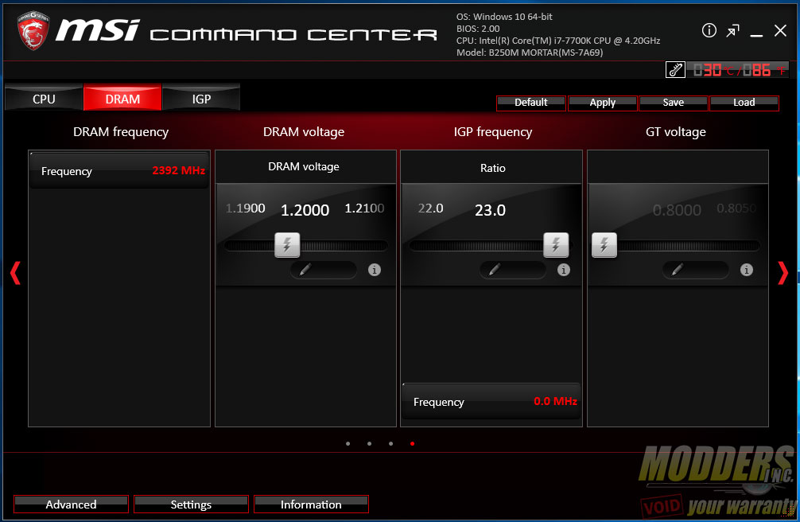Click the 0.8000 GT voltage value
Viewport: 800px width, 522px height.
point(677,210)
